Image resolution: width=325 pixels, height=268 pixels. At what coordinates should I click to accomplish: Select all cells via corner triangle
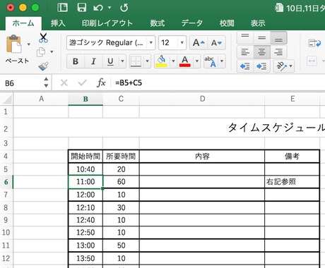[7, 99]
